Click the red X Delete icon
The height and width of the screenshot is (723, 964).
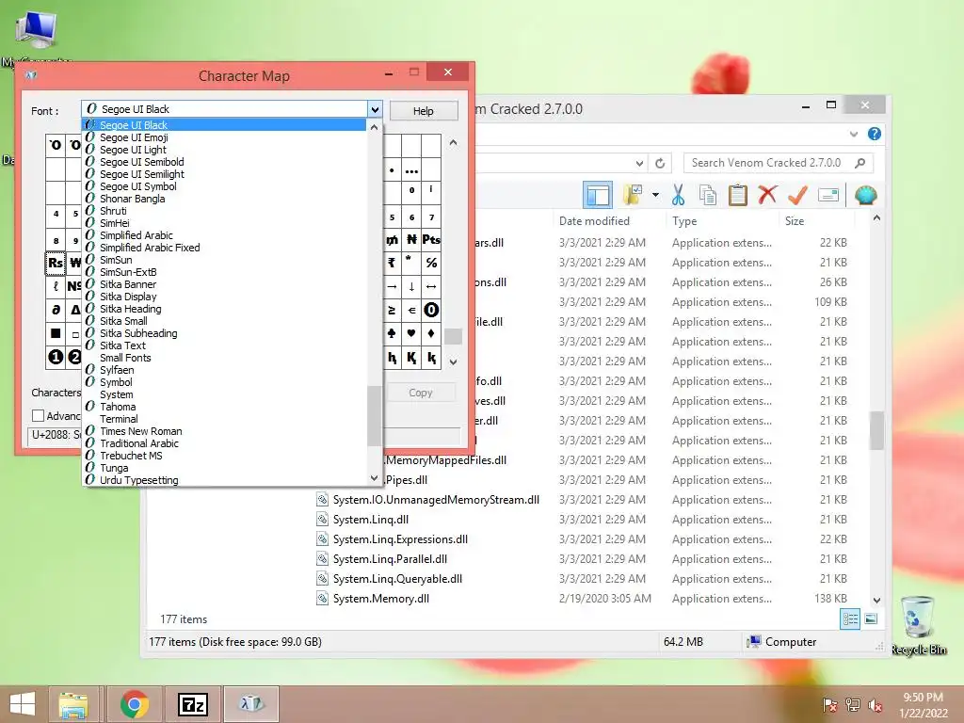pyautogui.click(x=767, y=195)
